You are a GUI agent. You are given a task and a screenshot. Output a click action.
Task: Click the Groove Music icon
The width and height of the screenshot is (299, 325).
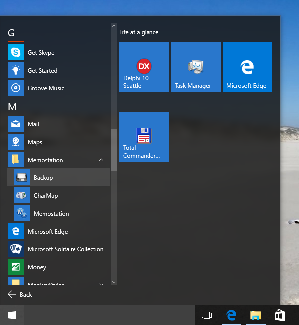pyautogui.click(x=16, y=88)
